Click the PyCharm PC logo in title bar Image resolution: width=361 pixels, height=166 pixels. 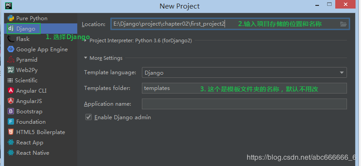[9, 5]
